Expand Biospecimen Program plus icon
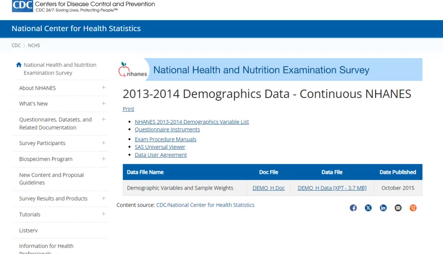Viewport: 443px width, 254px height. click(104, 159)
